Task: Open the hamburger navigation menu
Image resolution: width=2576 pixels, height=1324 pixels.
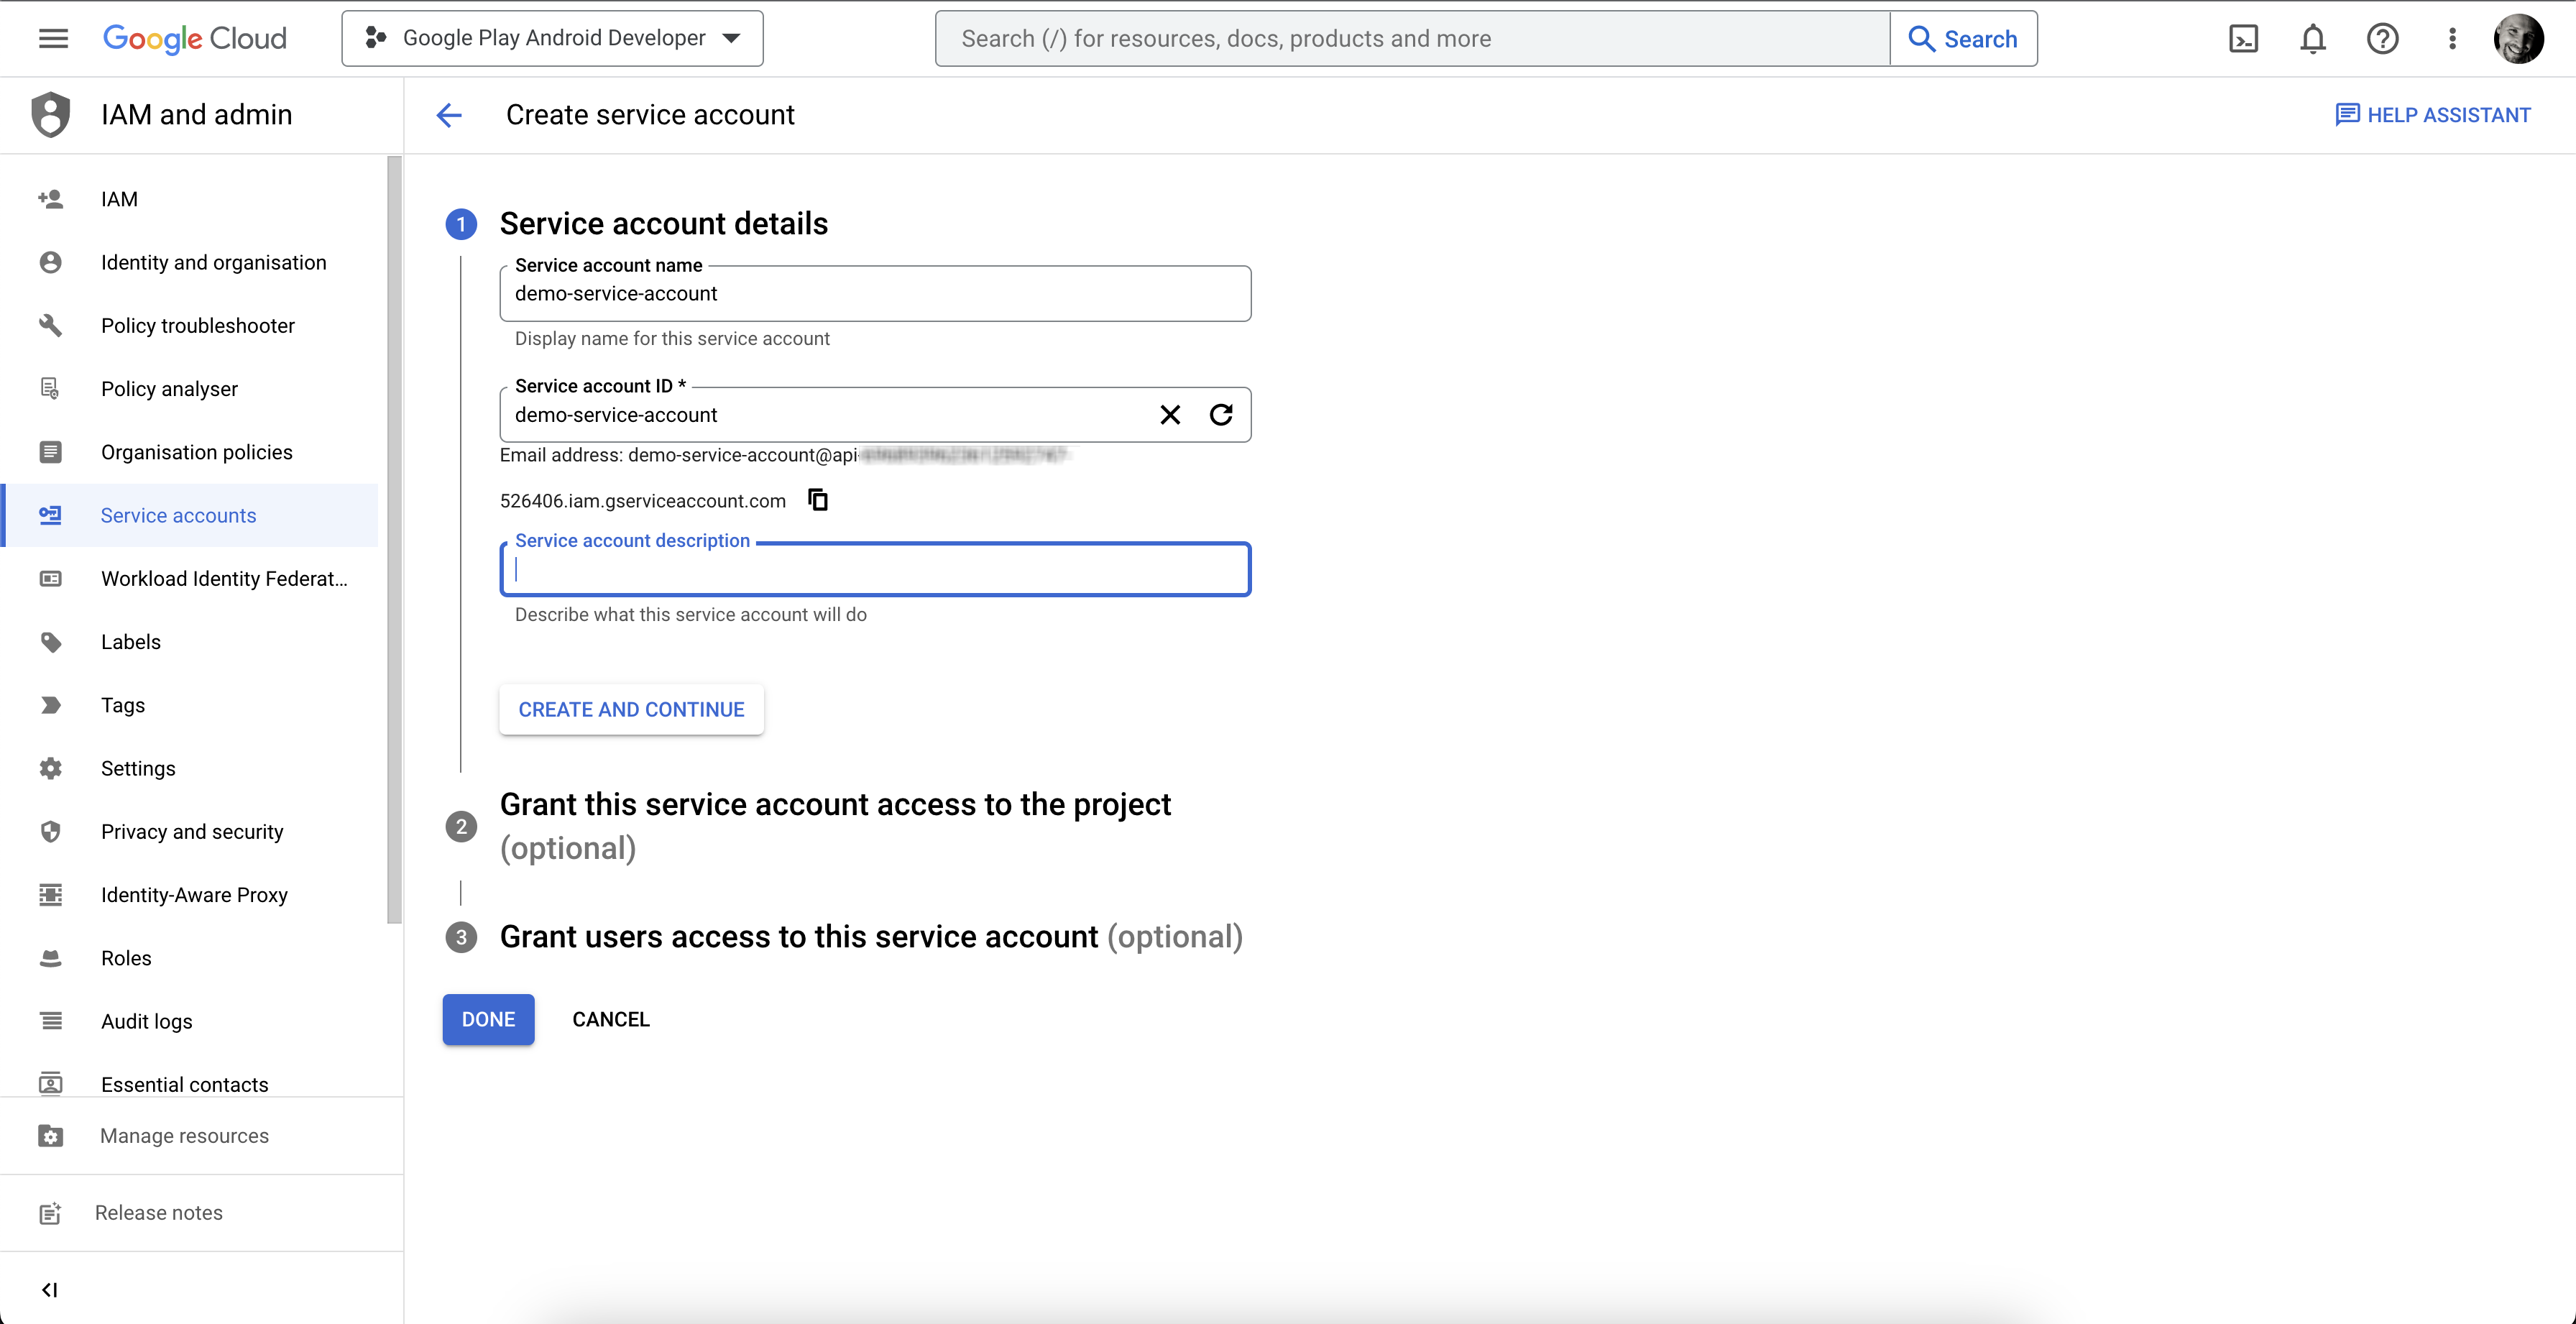Action: [53, 38]
